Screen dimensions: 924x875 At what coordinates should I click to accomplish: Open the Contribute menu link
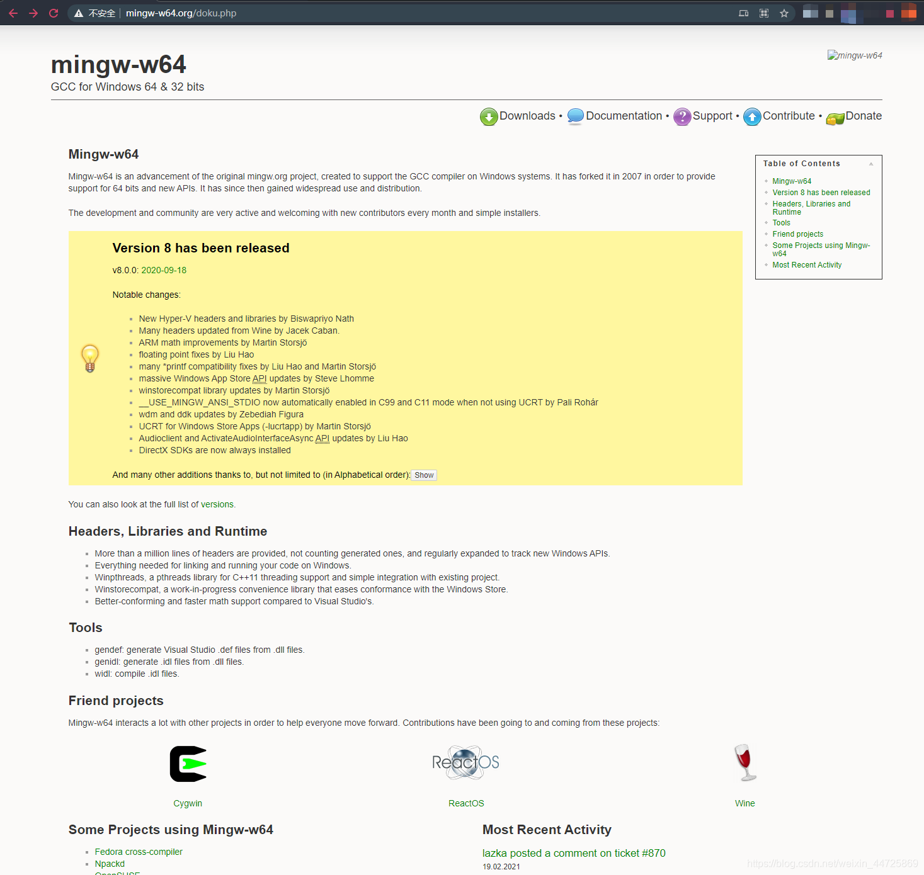click(789, 116)
